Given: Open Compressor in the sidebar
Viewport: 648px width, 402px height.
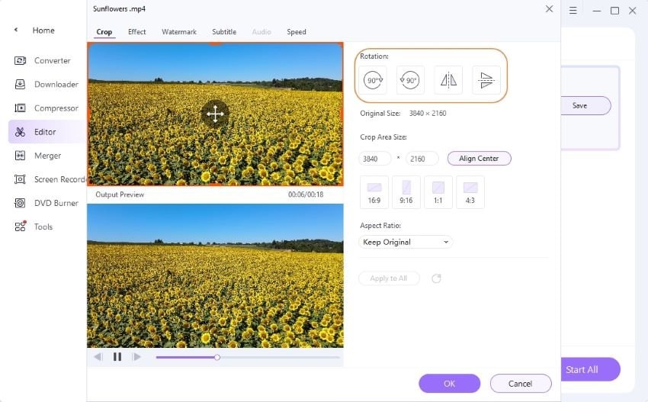Looking at the screenshot, I should click(x=47, y=108).
